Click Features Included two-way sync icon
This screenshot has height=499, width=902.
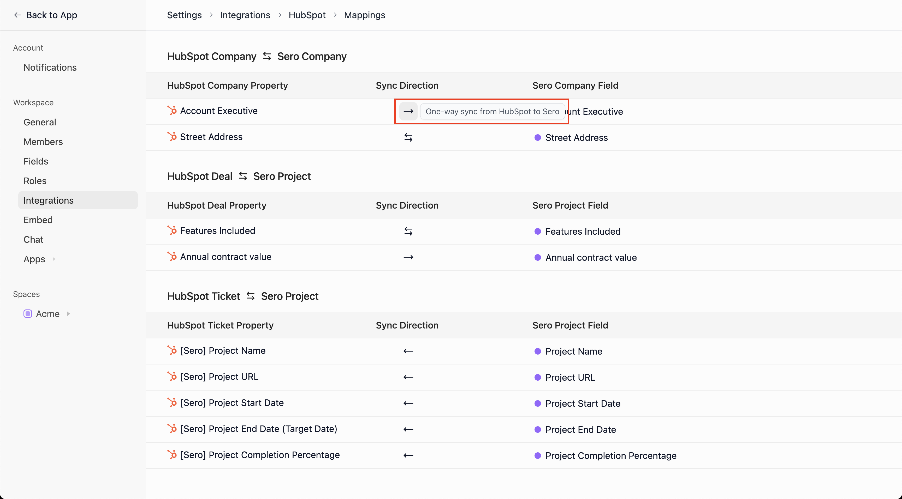[408, 231]
